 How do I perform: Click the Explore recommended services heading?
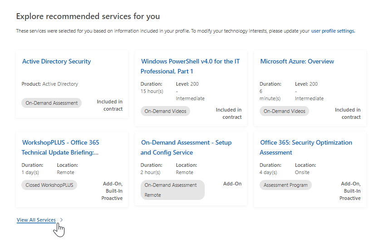[x=88, y=16]
